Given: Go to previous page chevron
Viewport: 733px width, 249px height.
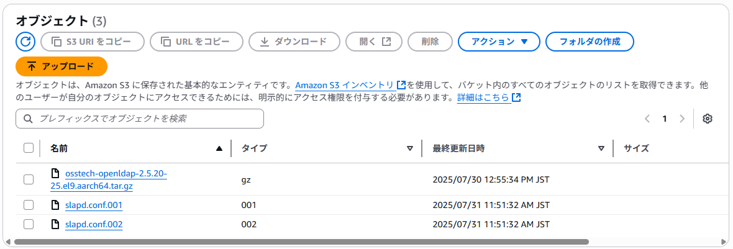Looking at the screenshot, I should coord(647,119).
